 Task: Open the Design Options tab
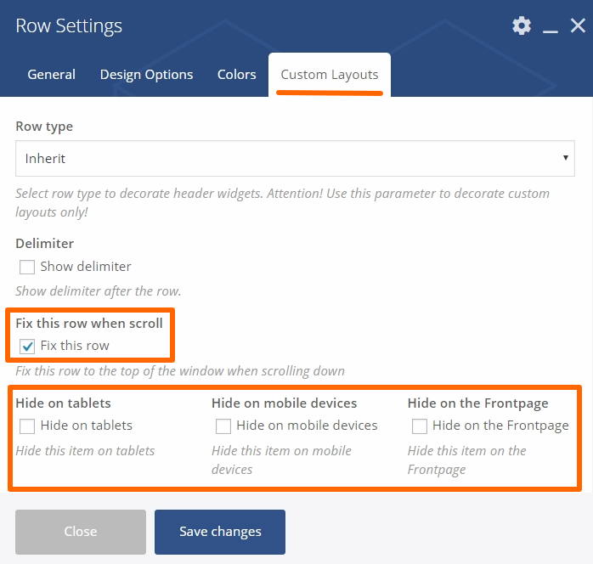pos(146,75)
